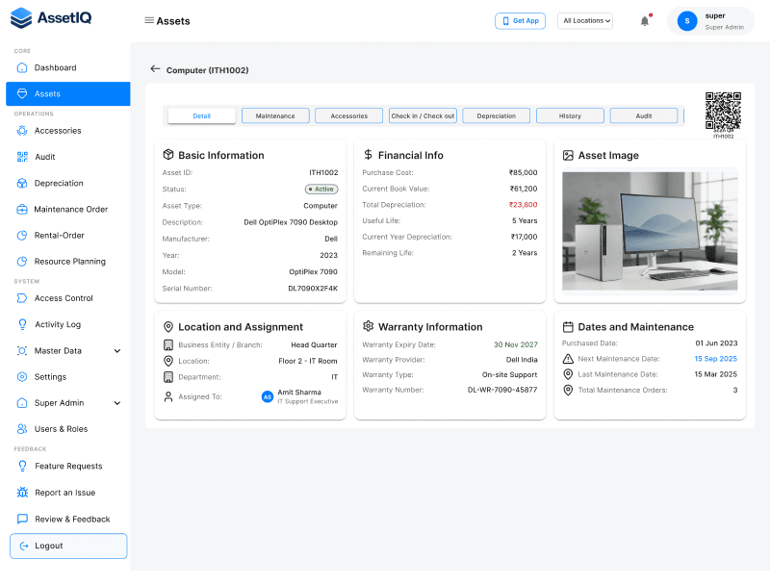Click the Basic Information box icon
The height and width of the screenshot is (585, 770).
168,155
